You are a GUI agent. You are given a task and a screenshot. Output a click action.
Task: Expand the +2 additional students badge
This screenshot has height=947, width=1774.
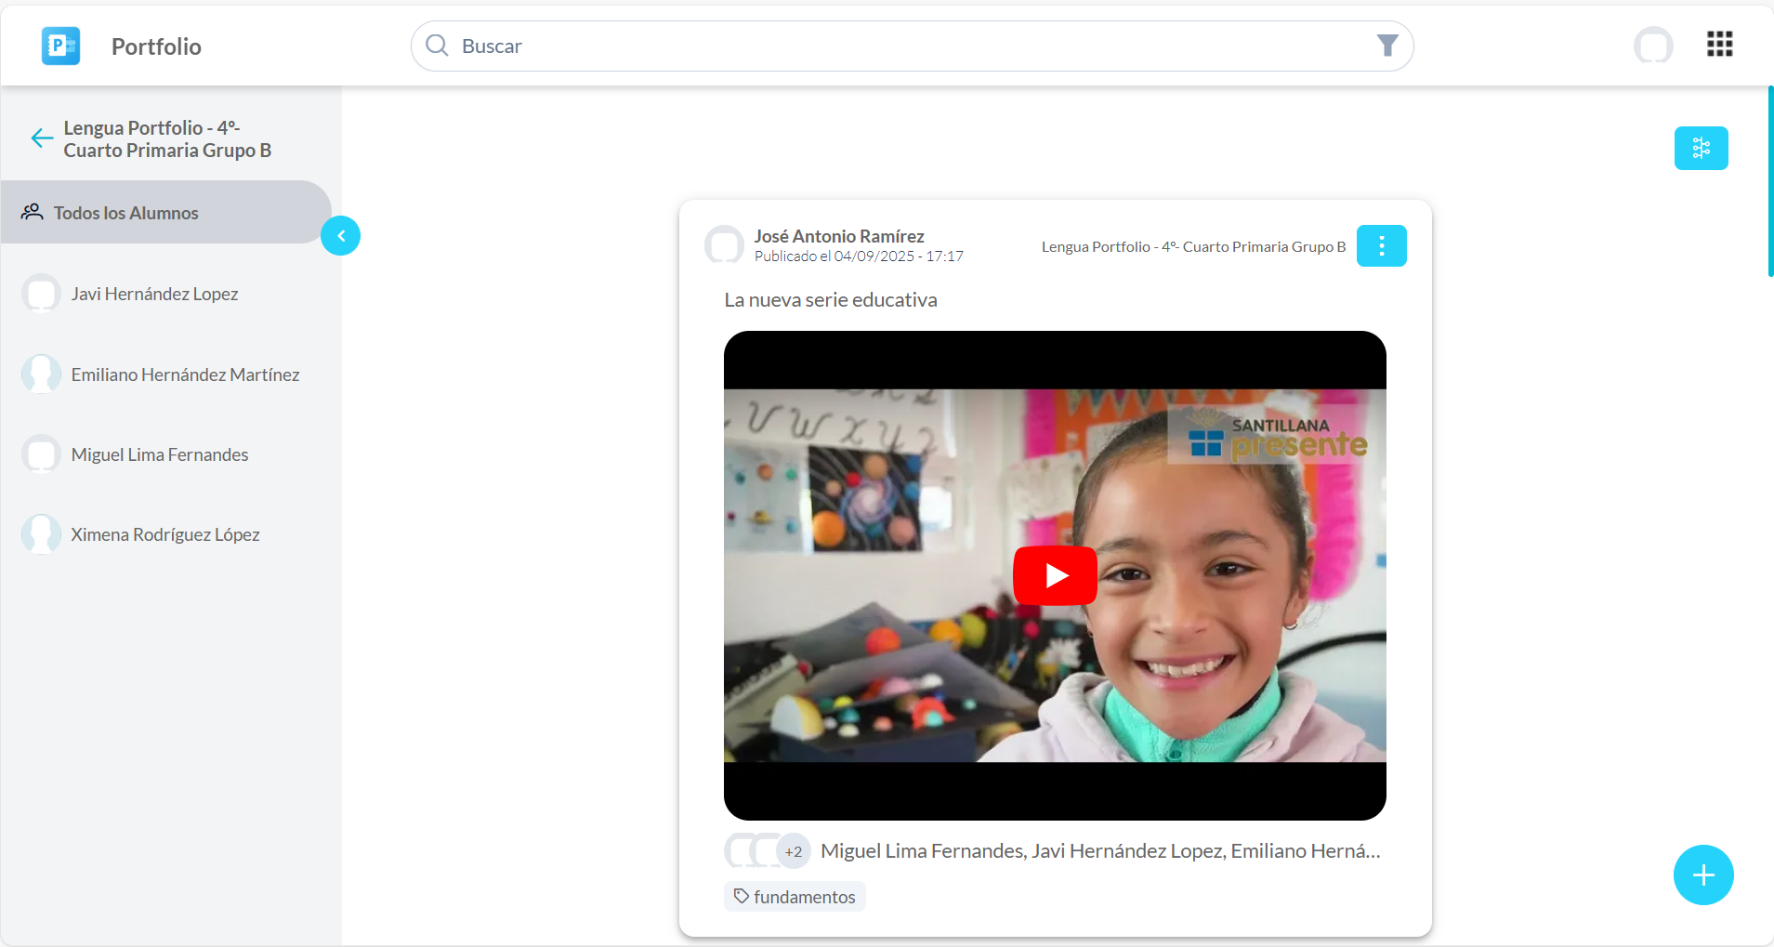[x=793, y=851]
